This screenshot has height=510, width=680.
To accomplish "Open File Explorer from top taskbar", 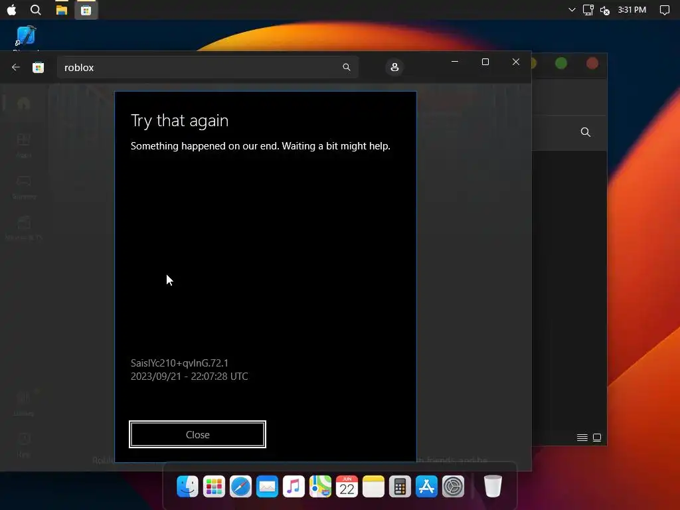I will [62, 9].
